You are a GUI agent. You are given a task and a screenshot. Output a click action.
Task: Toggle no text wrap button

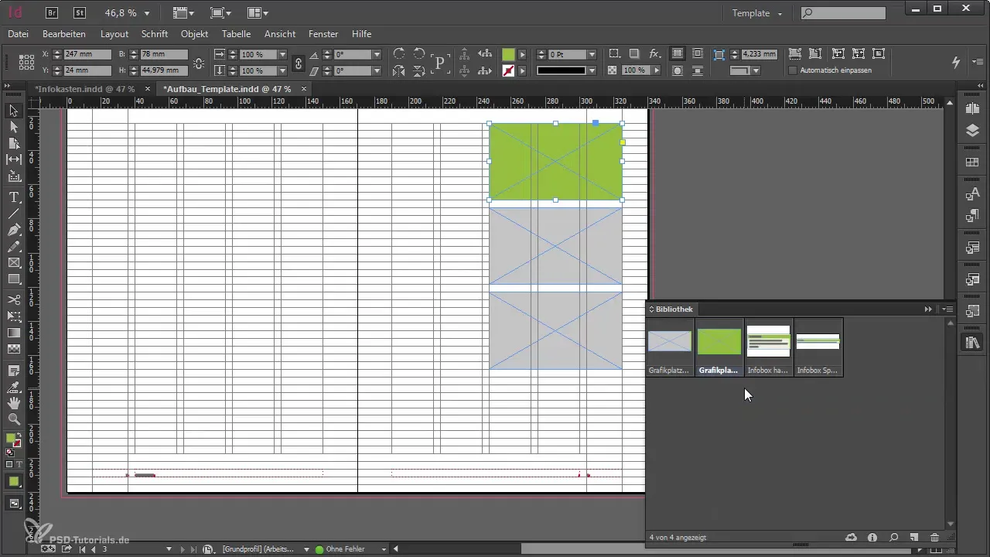(678, 54)
